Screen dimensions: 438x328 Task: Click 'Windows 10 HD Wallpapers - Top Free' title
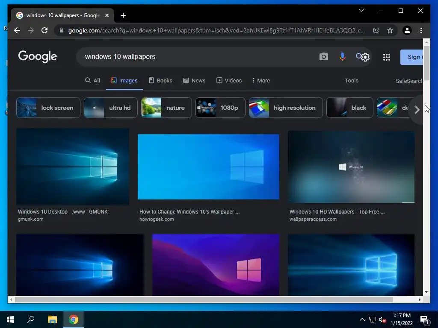(x=337, y=212)
